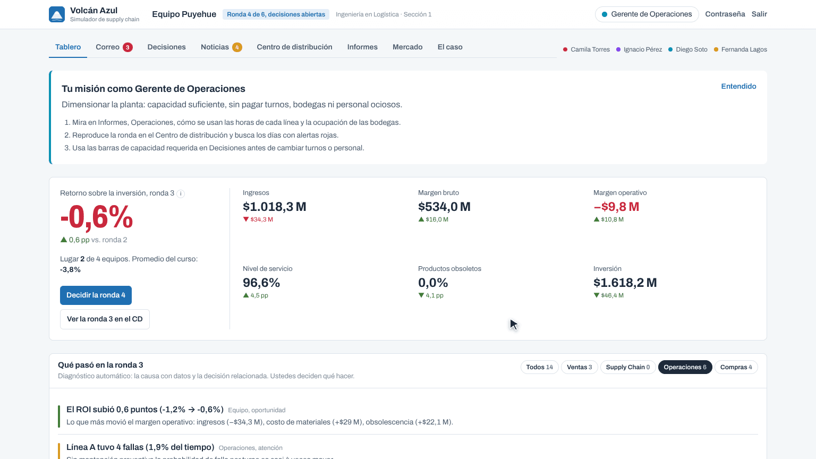The height and width of the screenshot is (459, 816).
Task: Click the Fernanda Lagos team member name
Action: 744,49
